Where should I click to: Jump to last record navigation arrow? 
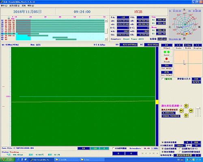(153, 153)
